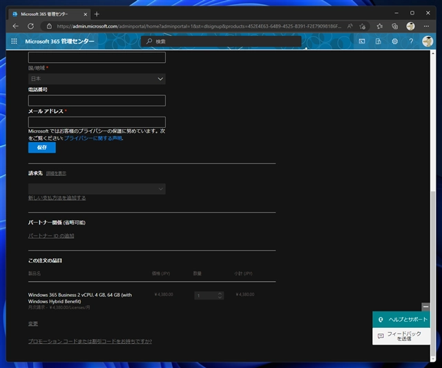Open a new browser tab
This screenshot has height=368, width=442.
[x=97, y=14]
